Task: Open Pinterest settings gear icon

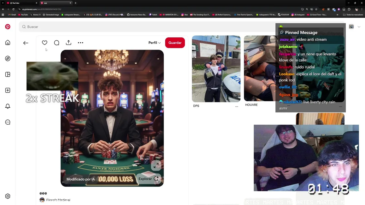Action: coord(8,196)
